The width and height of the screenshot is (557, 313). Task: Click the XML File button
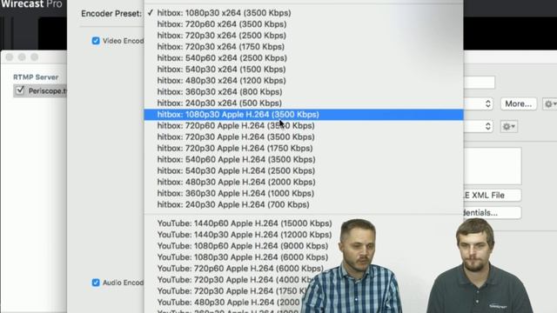point(493,195)
